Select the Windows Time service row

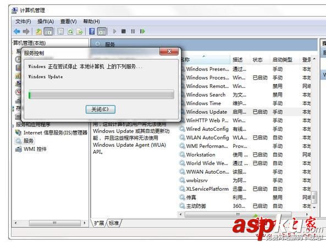pyautogui.click(x=246, y=103)
